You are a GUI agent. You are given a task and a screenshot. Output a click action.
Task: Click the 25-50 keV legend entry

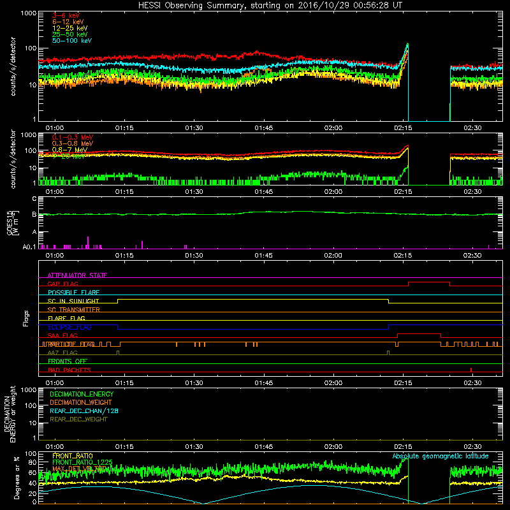click(70, 34)
